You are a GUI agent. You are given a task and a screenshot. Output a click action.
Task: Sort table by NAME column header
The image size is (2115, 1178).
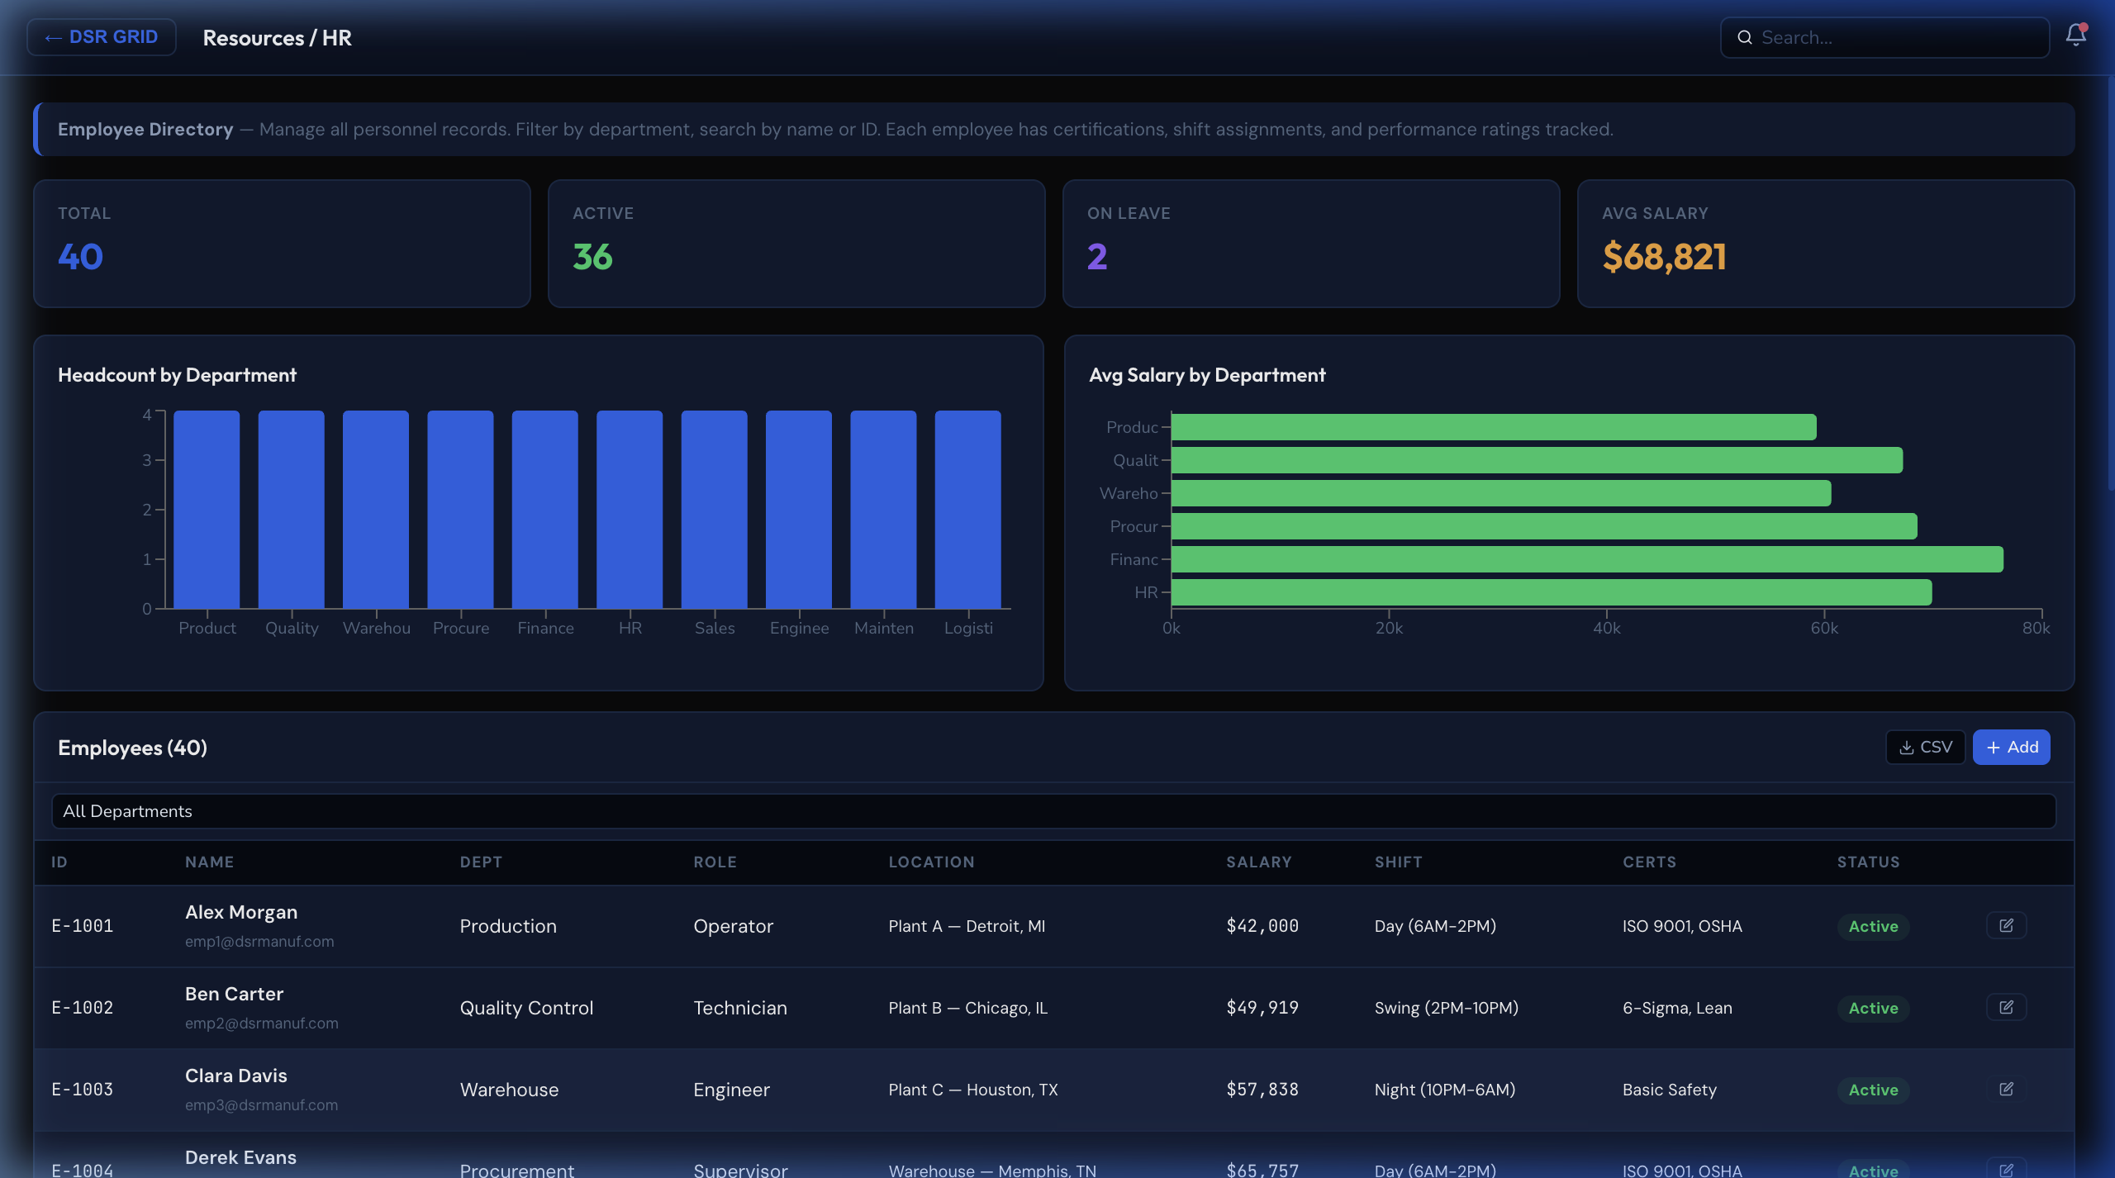tap(209, 862)
